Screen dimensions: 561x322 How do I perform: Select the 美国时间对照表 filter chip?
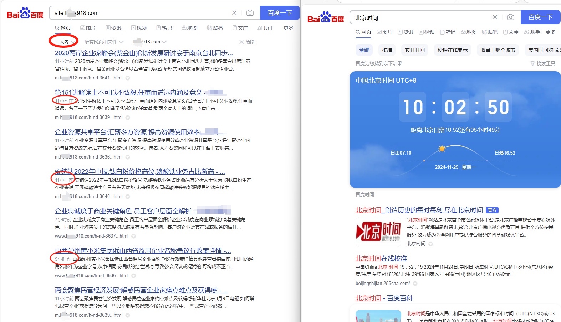click(543, 50)
